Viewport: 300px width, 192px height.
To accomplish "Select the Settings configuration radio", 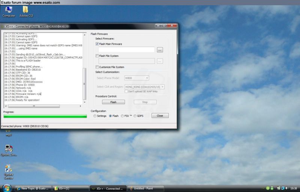I will [95, 116].
